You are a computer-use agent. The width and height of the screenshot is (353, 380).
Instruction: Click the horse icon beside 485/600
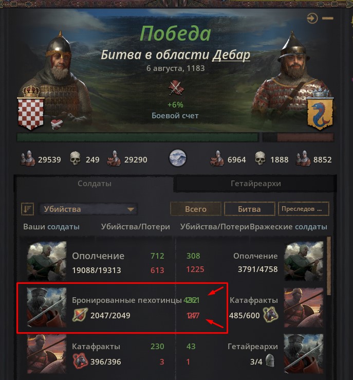[x=270, y=314]
